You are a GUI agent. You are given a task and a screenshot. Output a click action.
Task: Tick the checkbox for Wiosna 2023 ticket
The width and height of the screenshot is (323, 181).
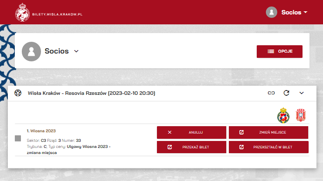pos(18,138)
